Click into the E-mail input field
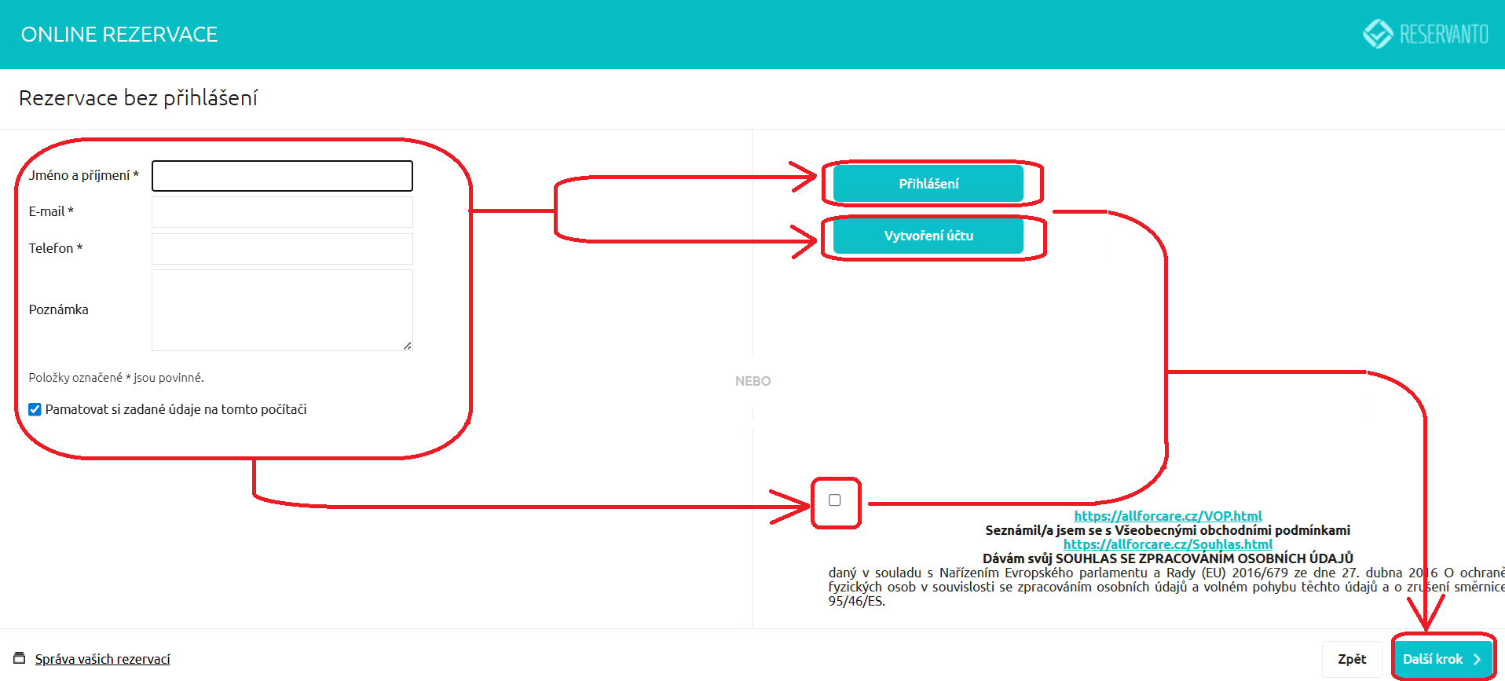 click(x=282, y=212)
